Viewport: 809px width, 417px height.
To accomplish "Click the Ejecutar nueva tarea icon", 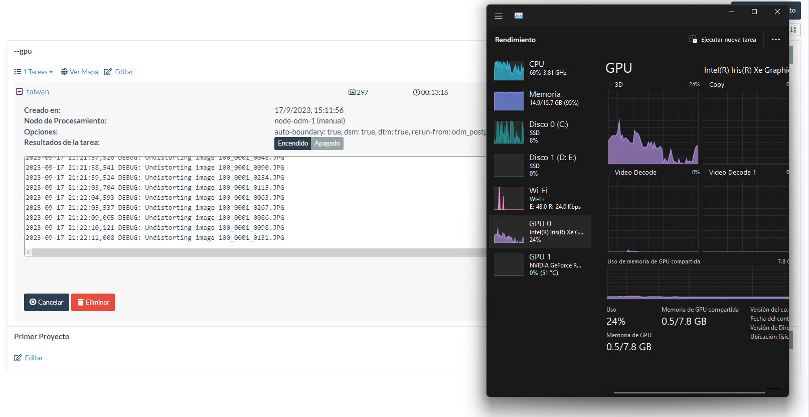I will click(x=693, y=40).
